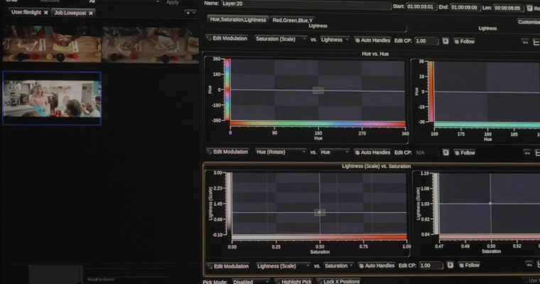
Task: Click the Hue vs. Hue graph title
Action: [x=375, y=54]
